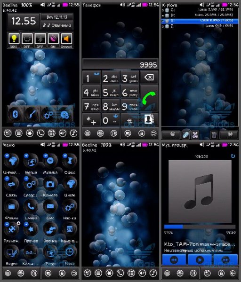This screenshot has width=241, height=282.
Task: Tap the star plus key on dialer
Action: 91,119
